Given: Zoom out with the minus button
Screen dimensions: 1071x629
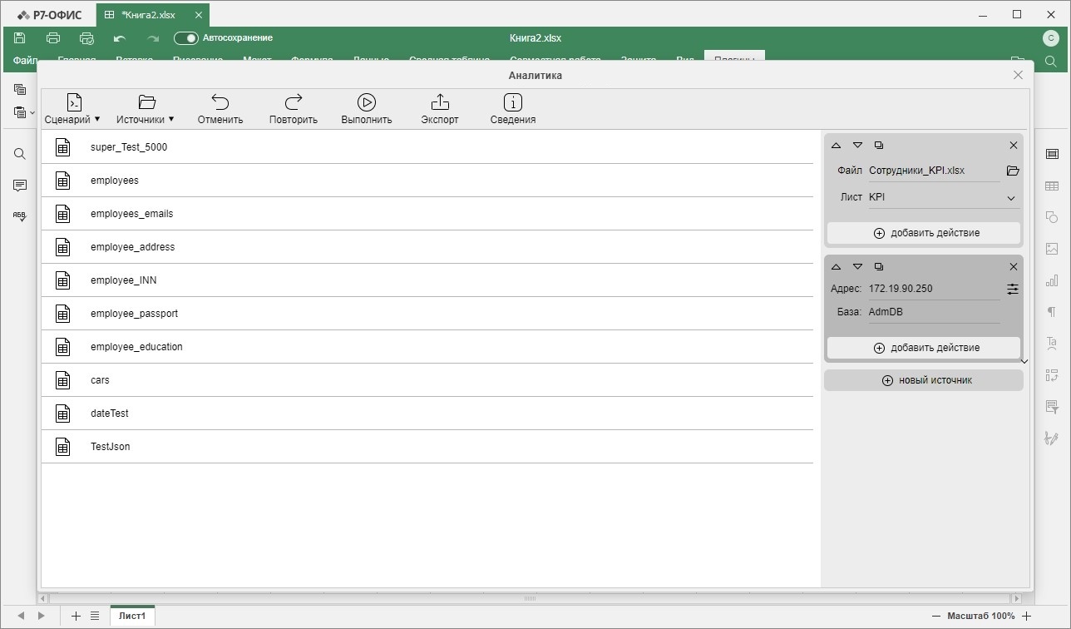Looking at the screenshot, I should pyautogui.click(x=936, y=616).
